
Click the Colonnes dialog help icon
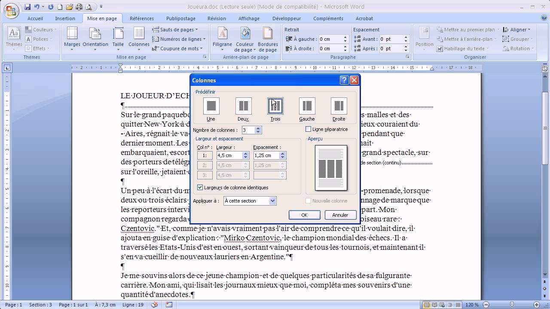(344, 80)
